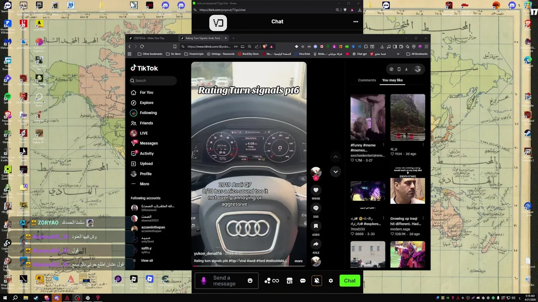Open the Activity panel
Viewport: 538px width, 302px height.
point(142,154)
